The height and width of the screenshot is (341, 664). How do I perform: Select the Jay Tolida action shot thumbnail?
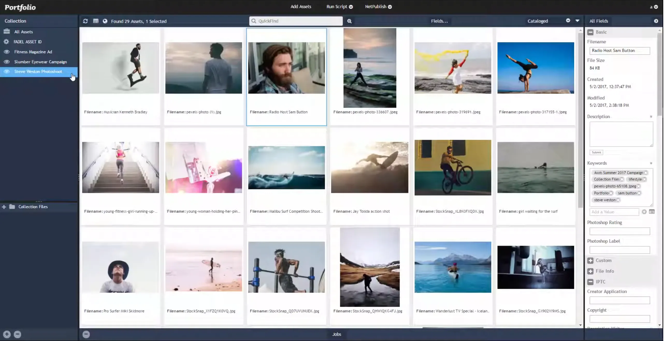[x=370, y=167]
